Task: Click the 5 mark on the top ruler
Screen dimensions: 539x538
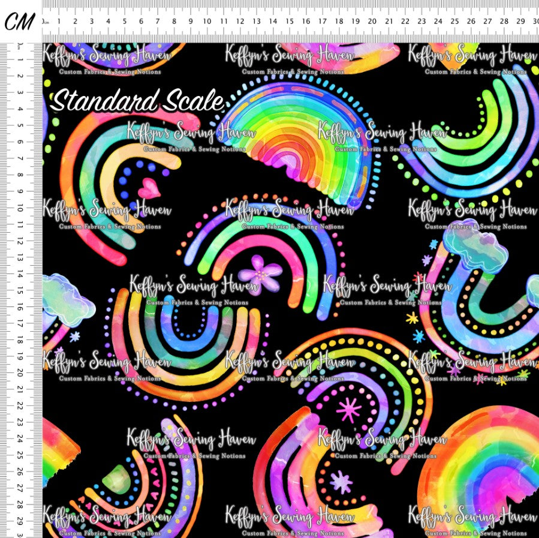Action: tap(125, 22)
